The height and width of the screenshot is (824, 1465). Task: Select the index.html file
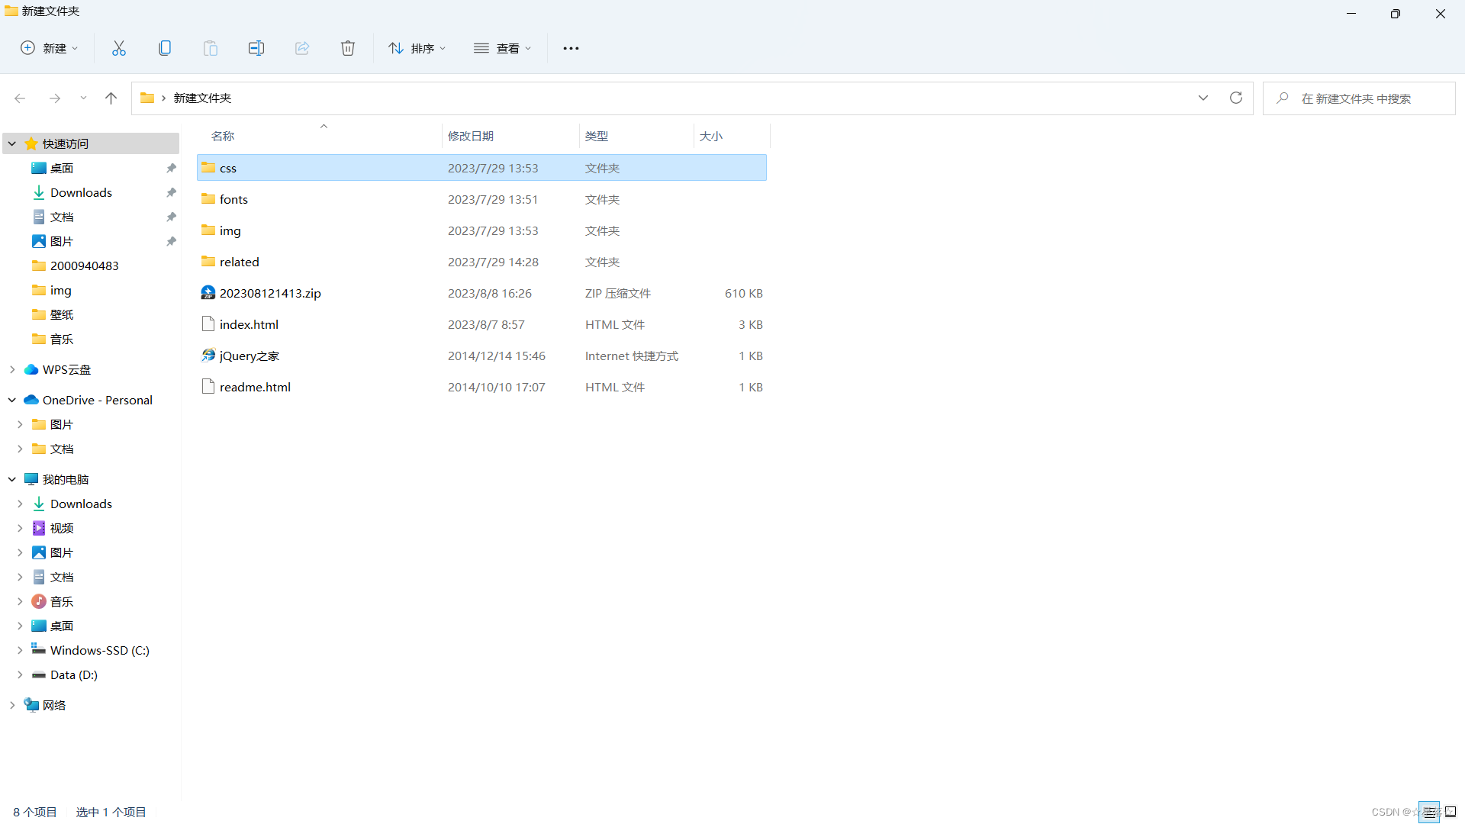(249, 324)
